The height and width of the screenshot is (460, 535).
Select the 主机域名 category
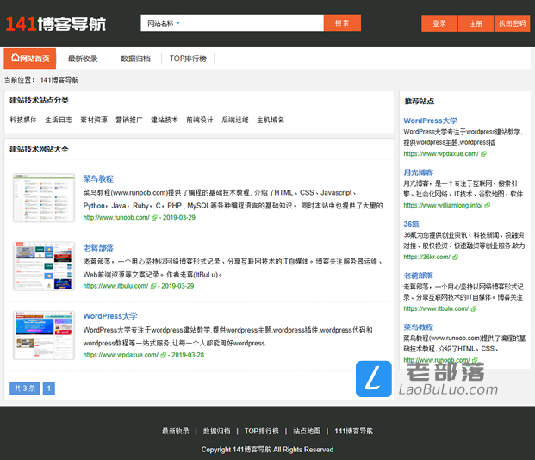[x=271, y=120]
